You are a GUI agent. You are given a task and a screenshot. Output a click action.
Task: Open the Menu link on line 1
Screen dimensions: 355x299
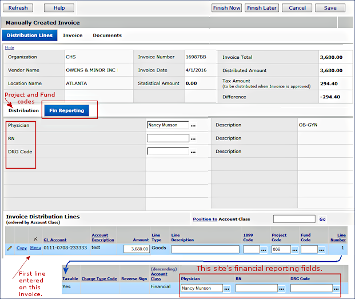tap(35, 248)
